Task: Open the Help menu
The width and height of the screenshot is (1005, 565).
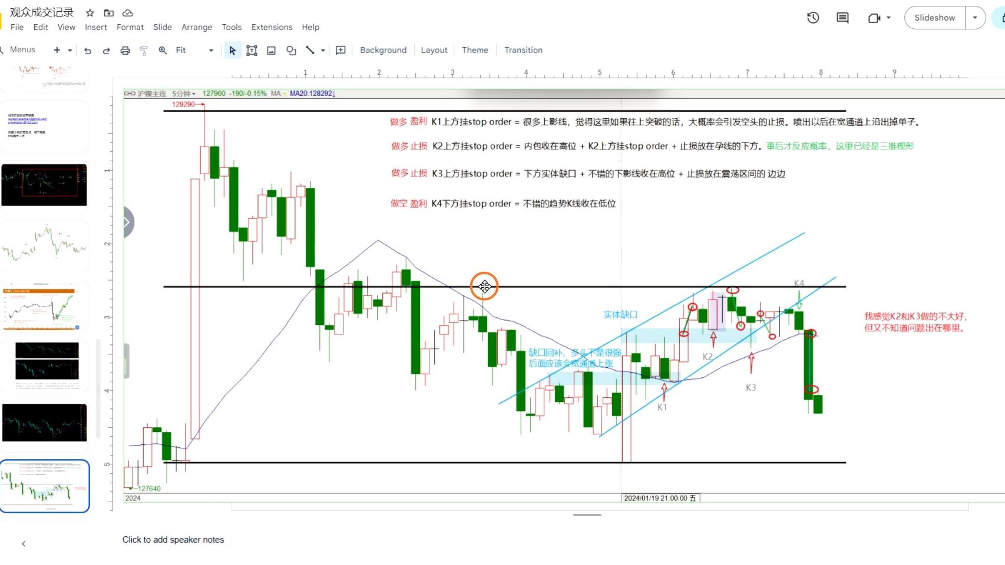Action: (x=310, y=27)
